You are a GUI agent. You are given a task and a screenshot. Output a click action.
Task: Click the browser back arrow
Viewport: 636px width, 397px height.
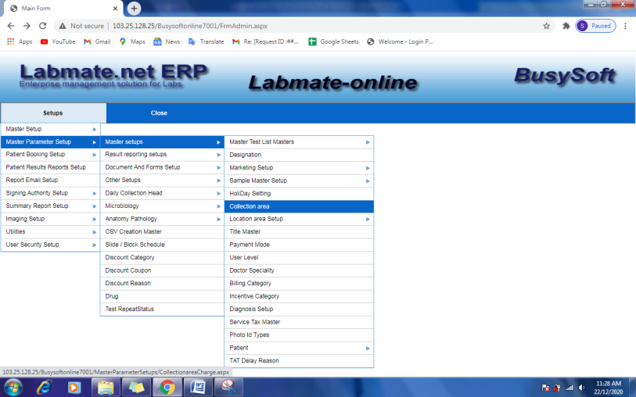click(x=11, y=26)
